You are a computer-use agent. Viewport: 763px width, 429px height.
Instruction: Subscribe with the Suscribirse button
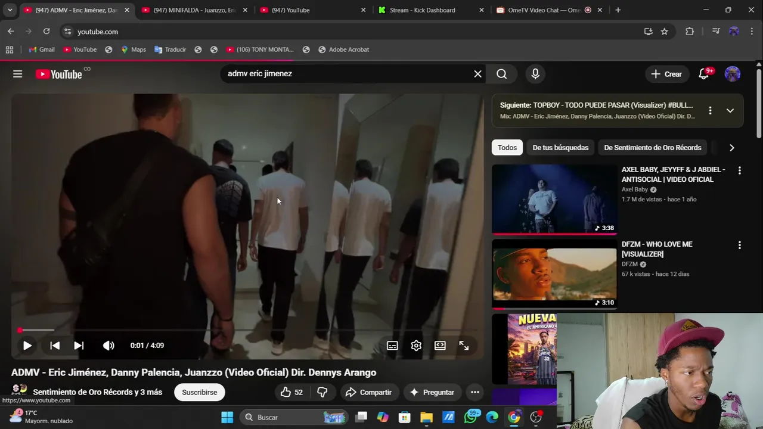200,392
